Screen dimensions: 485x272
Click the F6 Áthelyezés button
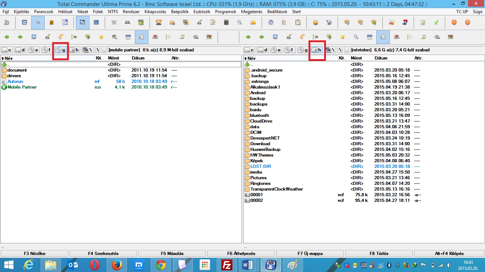(241, 254)
